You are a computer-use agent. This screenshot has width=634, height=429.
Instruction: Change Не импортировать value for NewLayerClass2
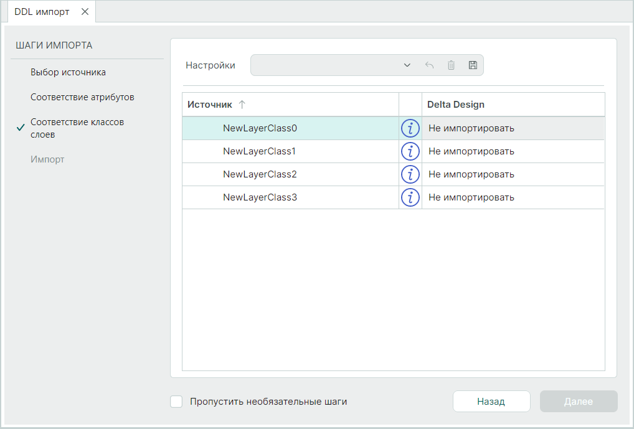click(x=513, y=174)
